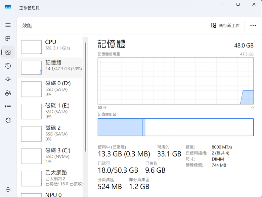262x197 pixels.
Task: Click the 8000 MT/s speed value
Action: 222,147
